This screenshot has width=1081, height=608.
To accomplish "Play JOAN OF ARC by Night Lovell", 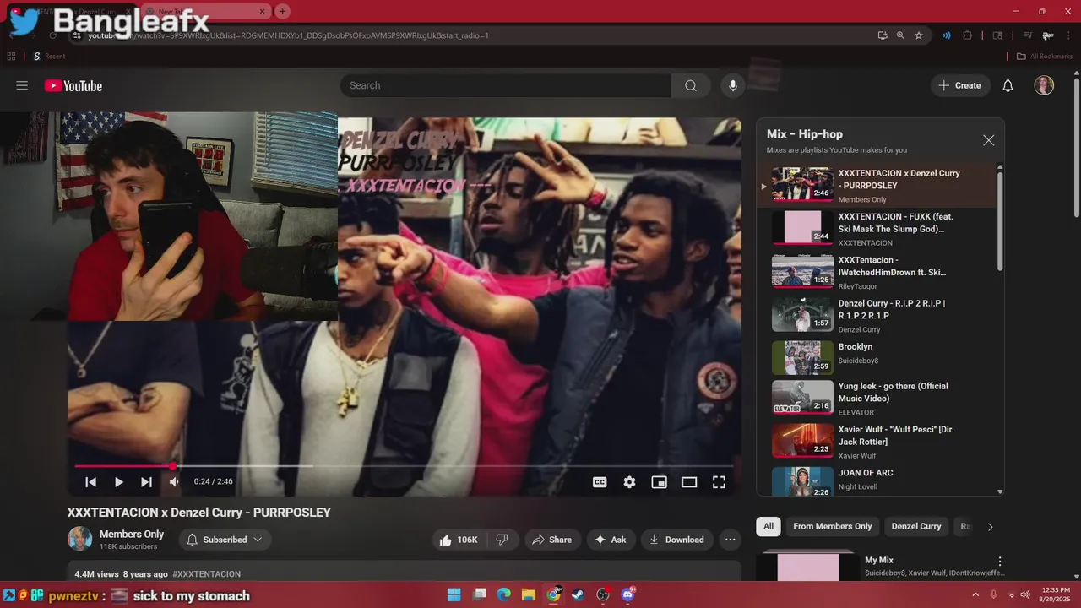I will 877,480.
